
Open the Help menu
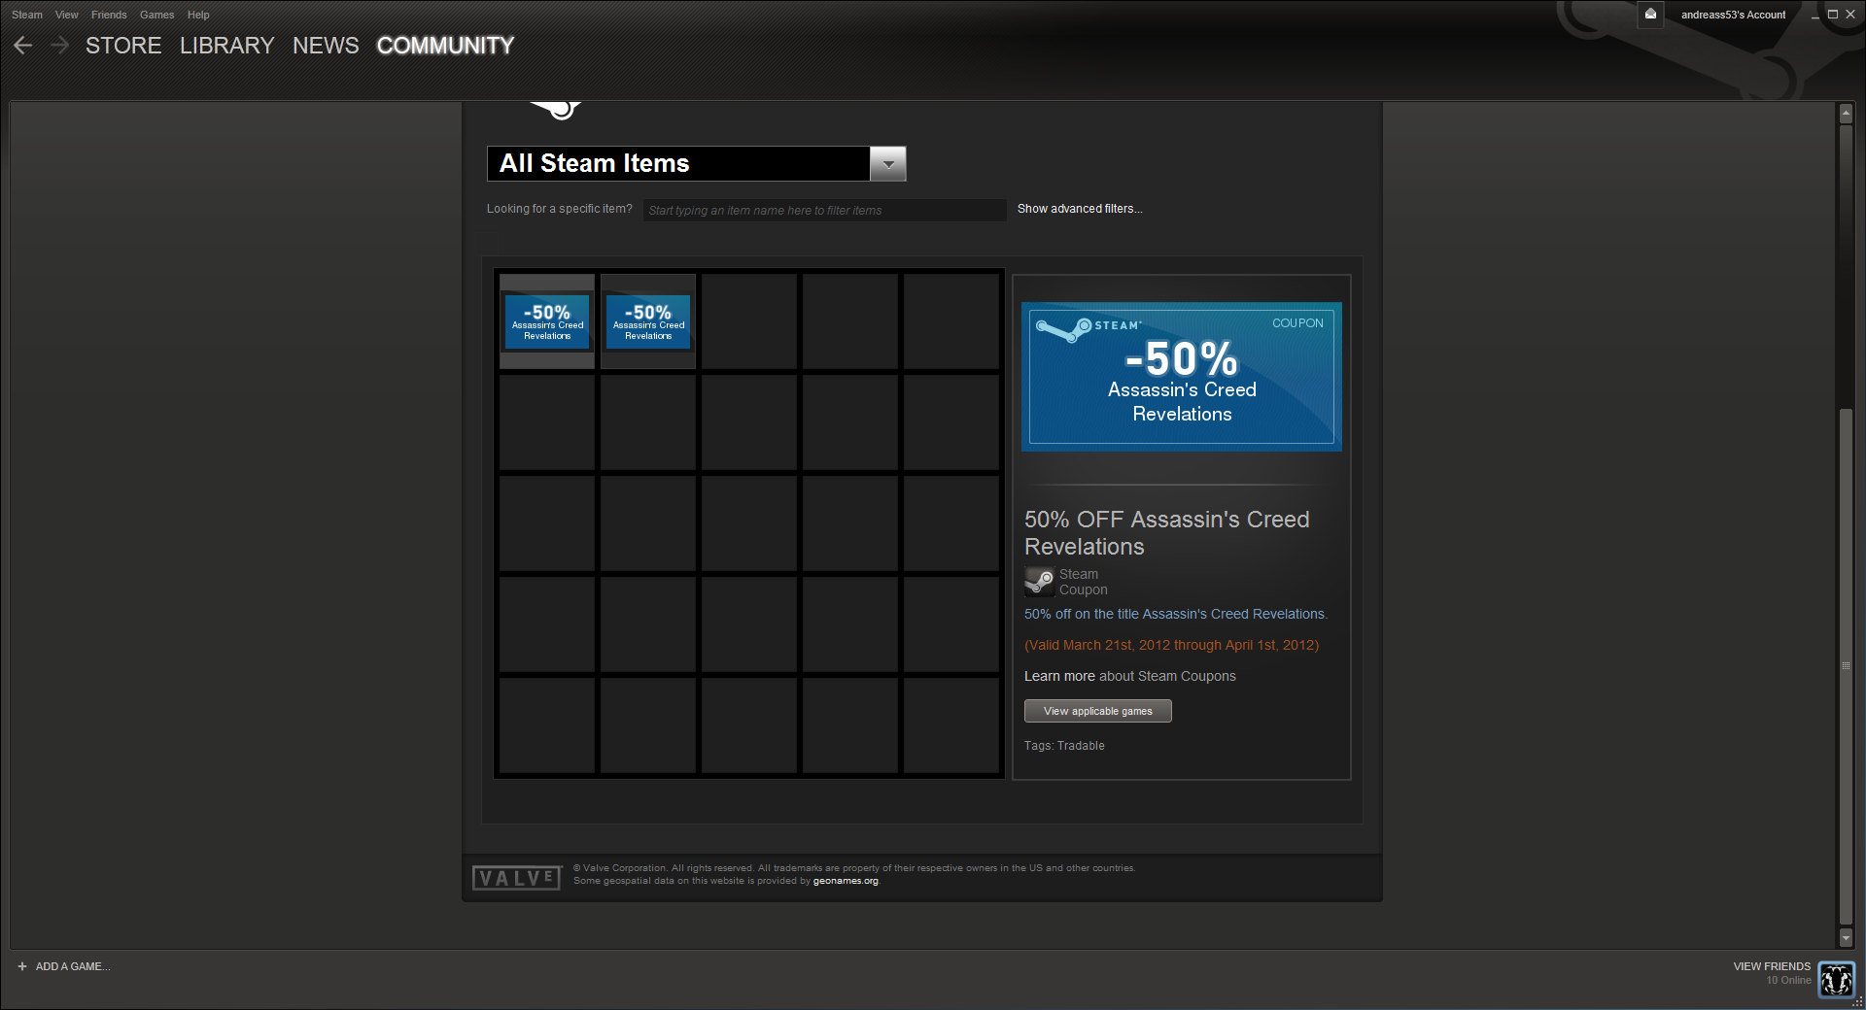[x=198, y=15]
